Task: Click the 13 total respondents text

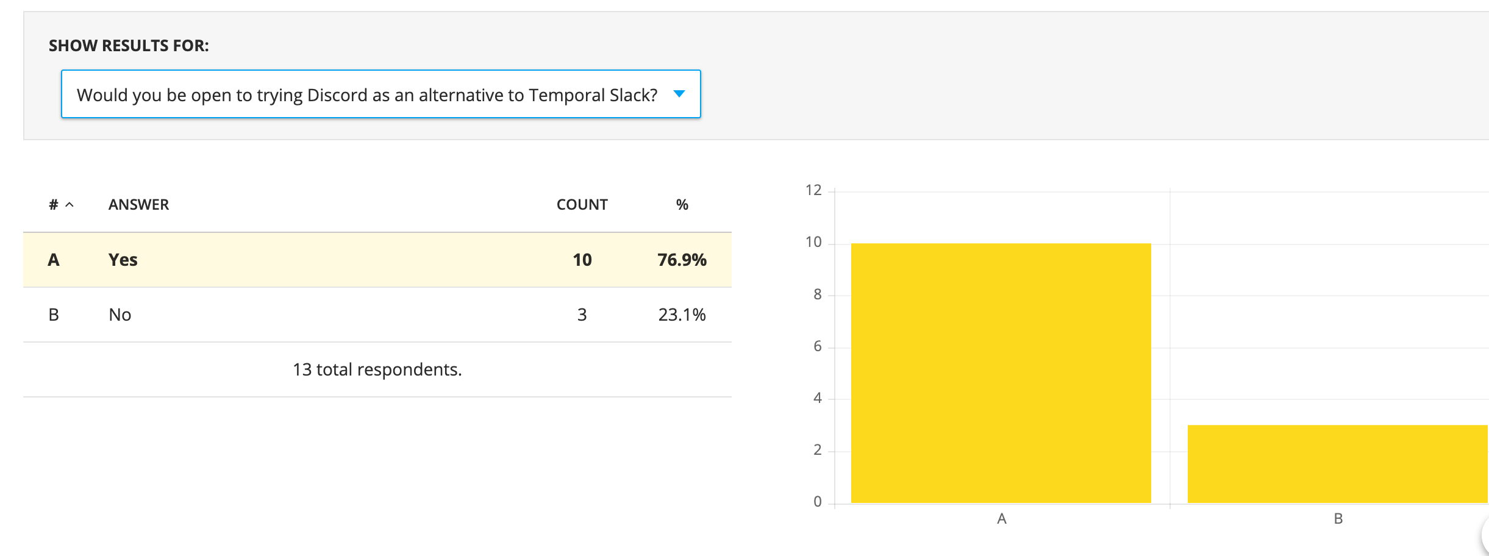Action: coord(377,369)
